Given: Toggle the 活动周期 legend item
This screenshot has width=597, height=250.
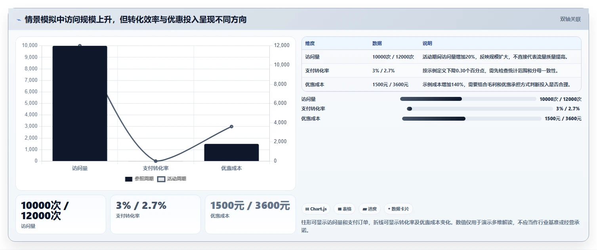Looking at the screenshot, I should [x=172, y=179].
